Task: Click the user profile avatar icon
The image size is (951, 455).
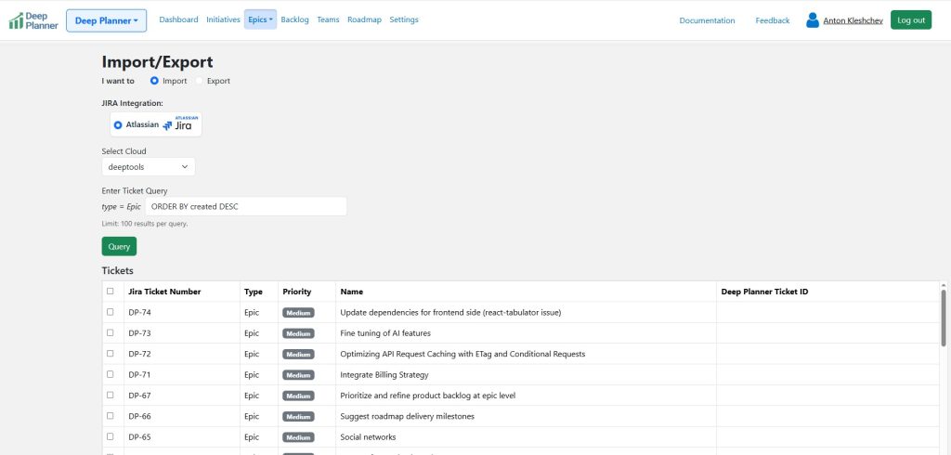Action: tap(813, 20)
